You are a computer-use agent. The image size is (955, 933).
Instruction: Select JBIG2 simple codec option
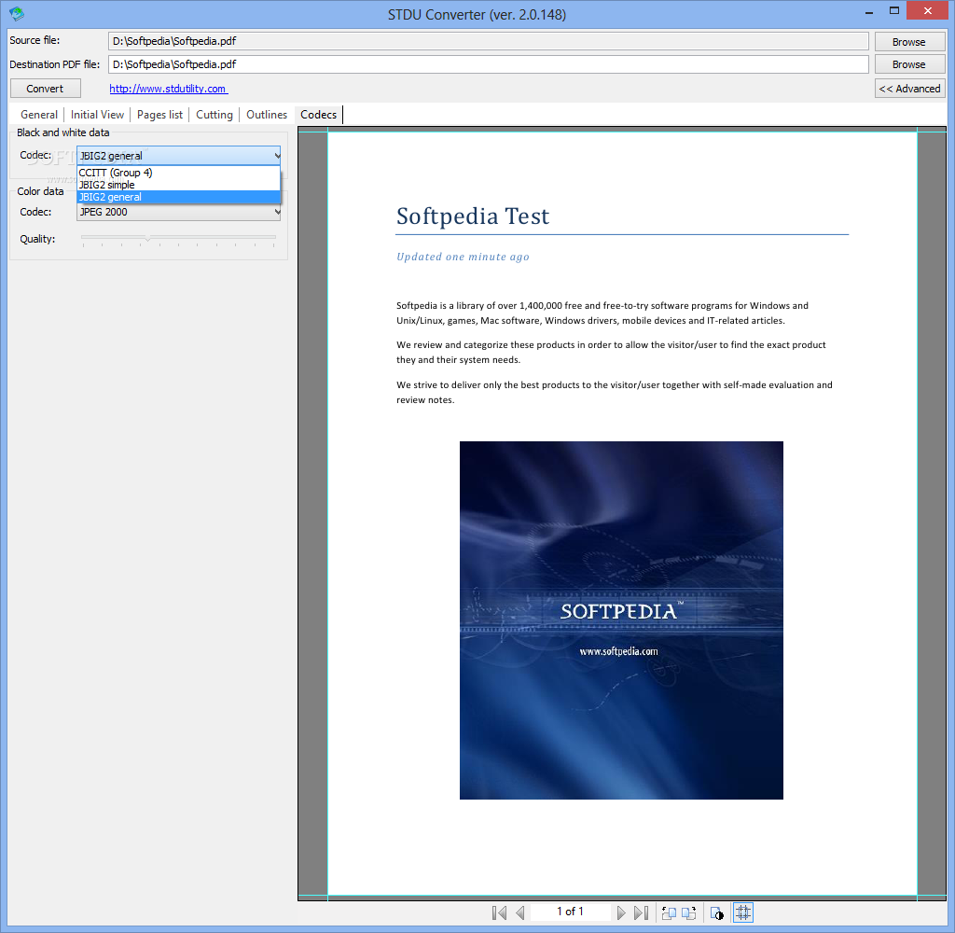(178, 185)
